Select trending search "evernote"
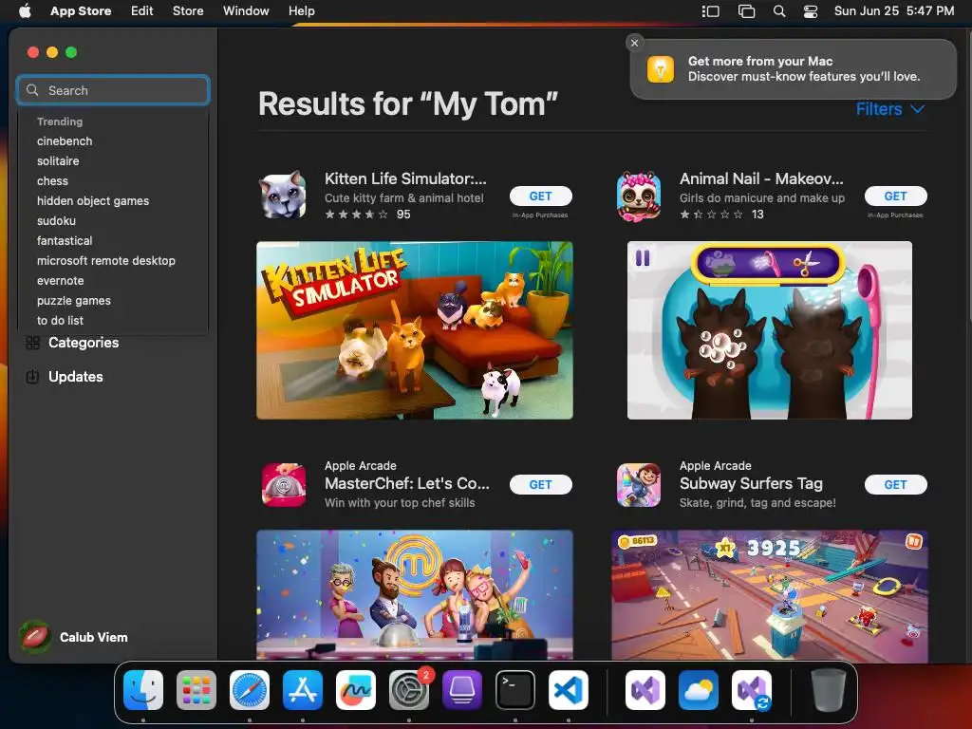Image resolution: width=972 pixels, height=729 pixels. click(x=60, y=281)
